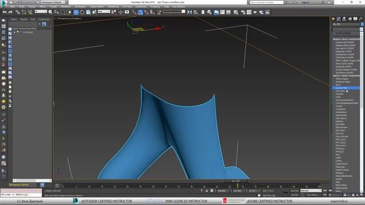The width and height of the screenshot is (365, 205).
Task: Click the Mirror tool icon
Action: point(189,12)
